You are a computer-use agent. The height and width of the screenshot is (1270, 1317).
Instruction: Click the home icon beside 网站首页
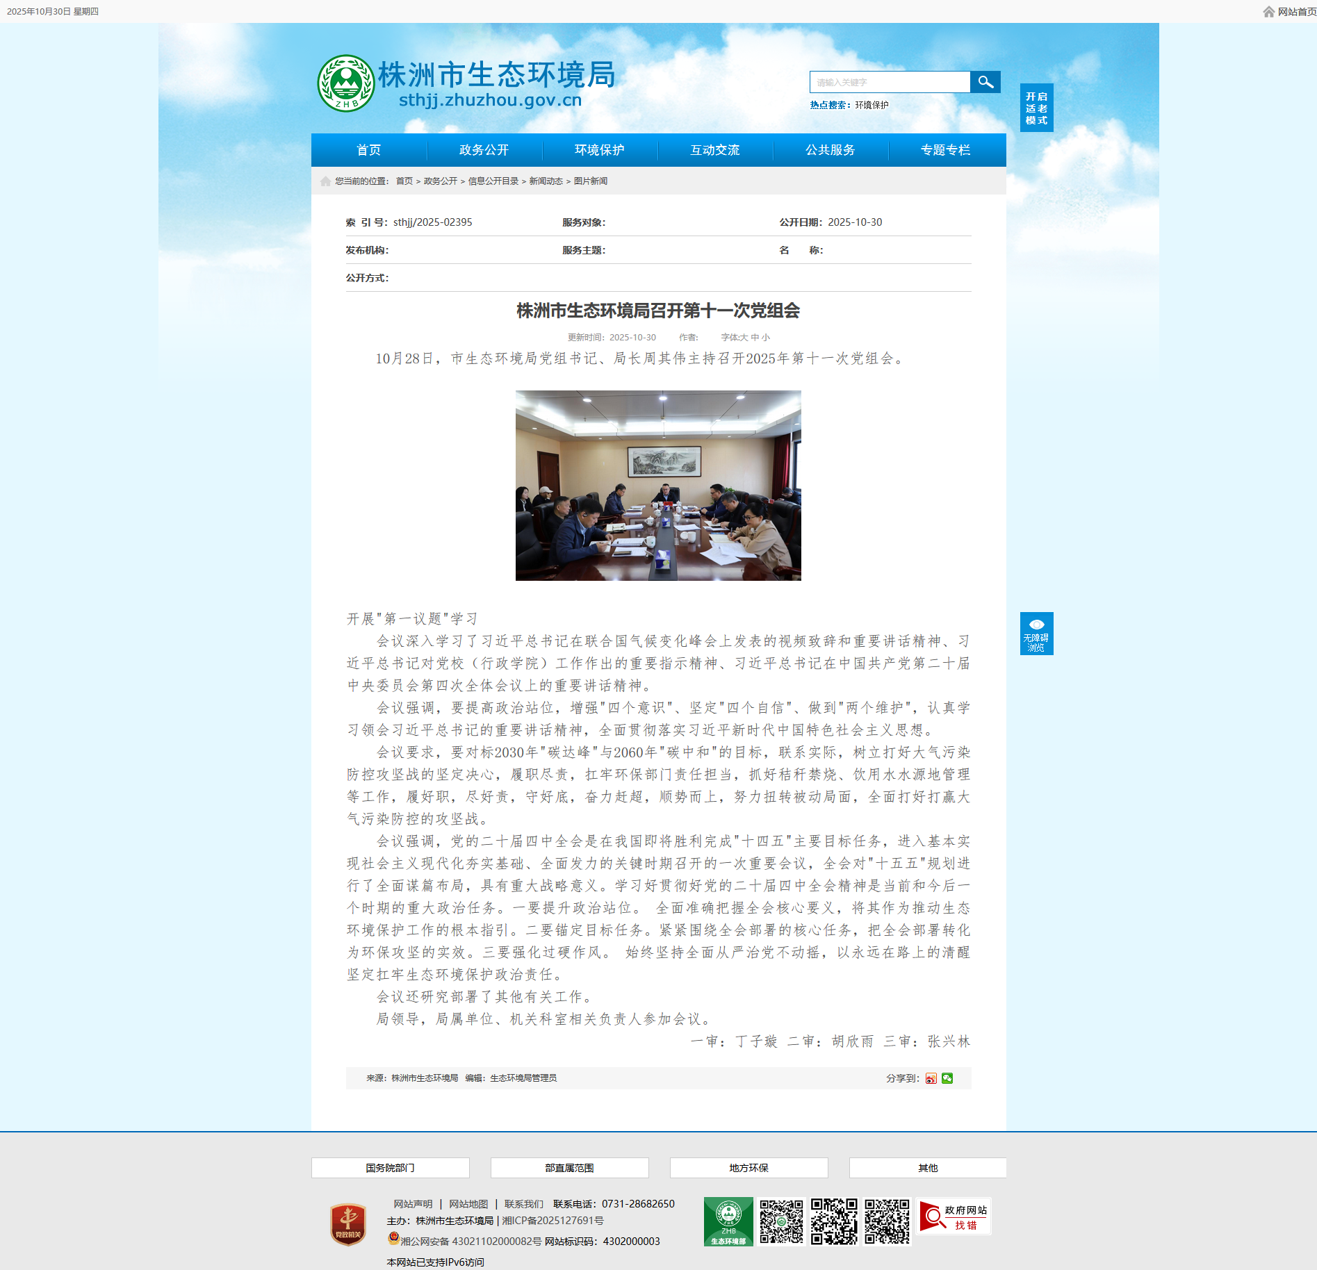1268,12
